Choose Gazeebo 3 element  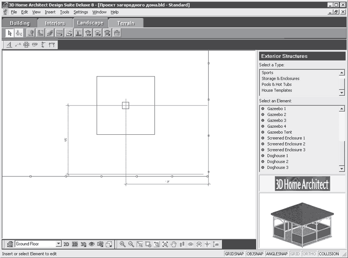point(277,120)
